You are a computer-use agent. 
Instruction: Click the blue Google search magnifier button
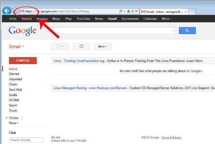187,31
